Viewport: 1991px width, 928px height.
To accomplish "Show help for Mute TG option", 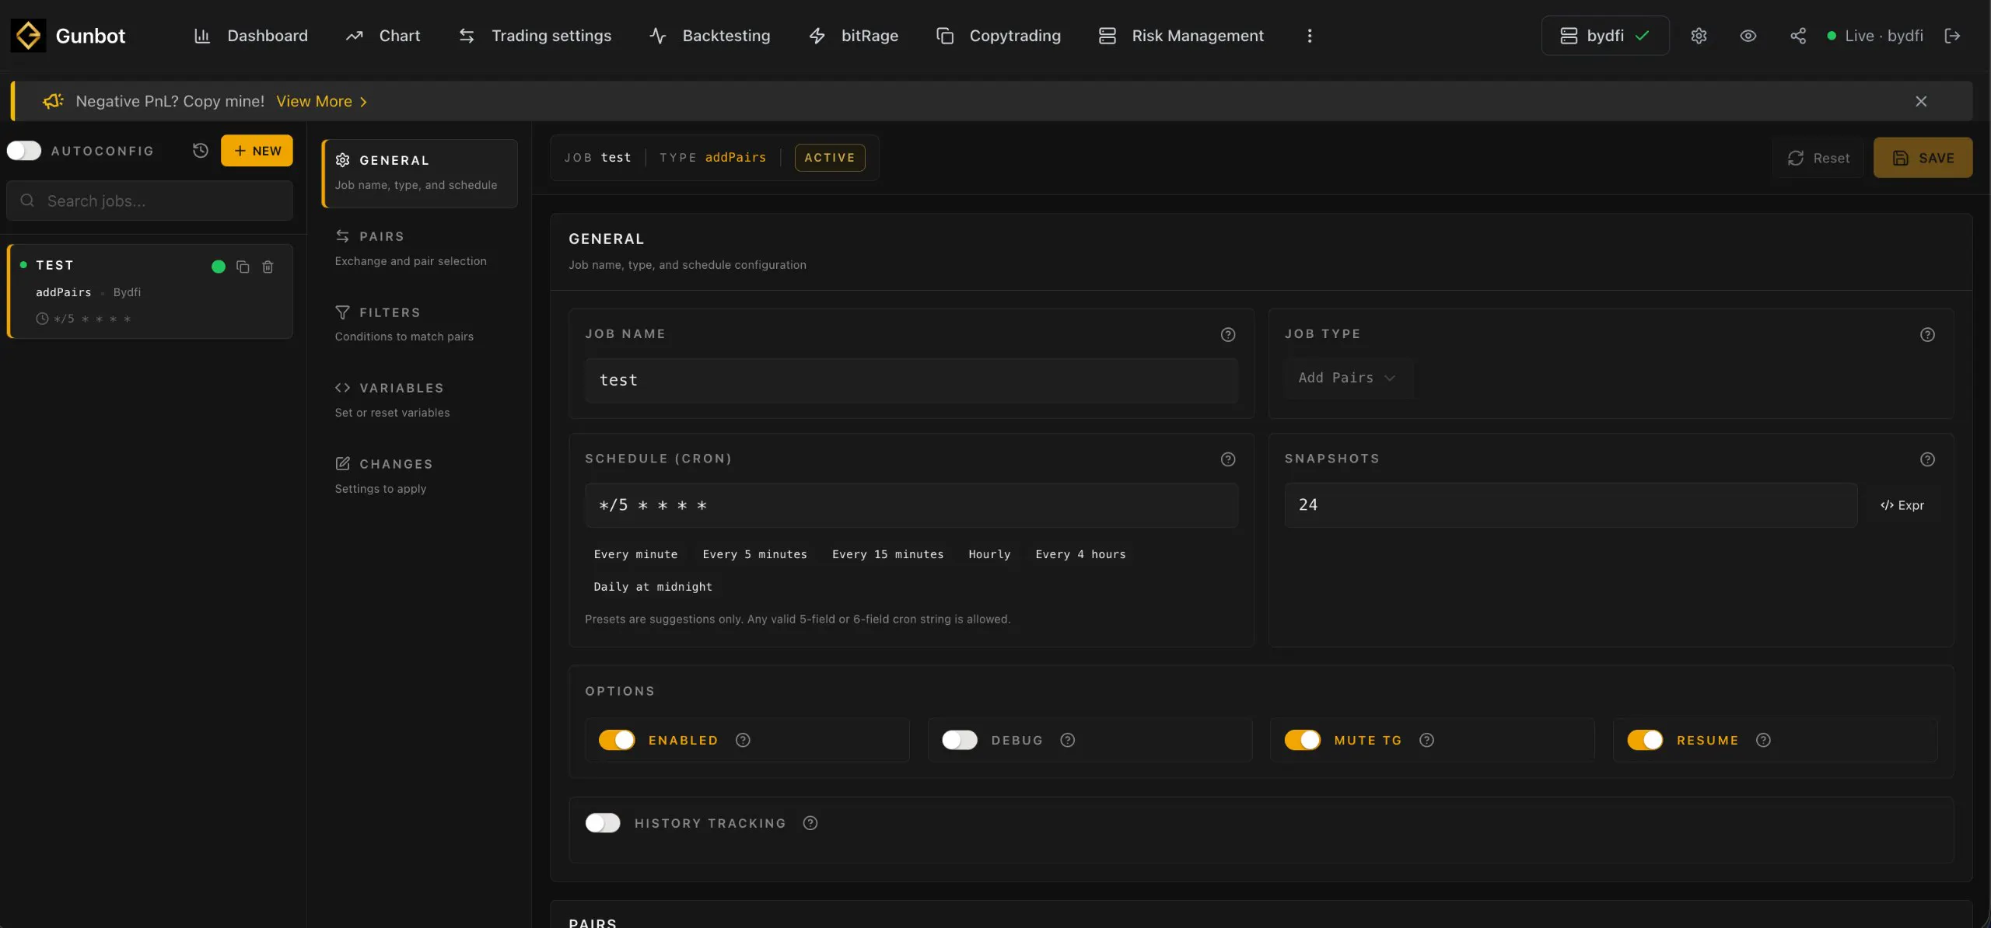I will [x=1426, y=740].
